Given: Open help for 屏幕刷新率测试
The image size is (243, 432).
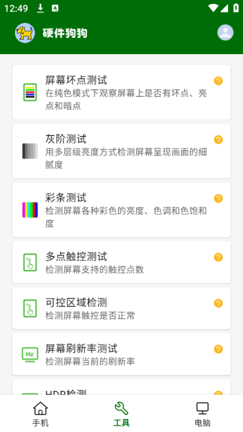Looking at the screenshot, I should coord(218,349).
